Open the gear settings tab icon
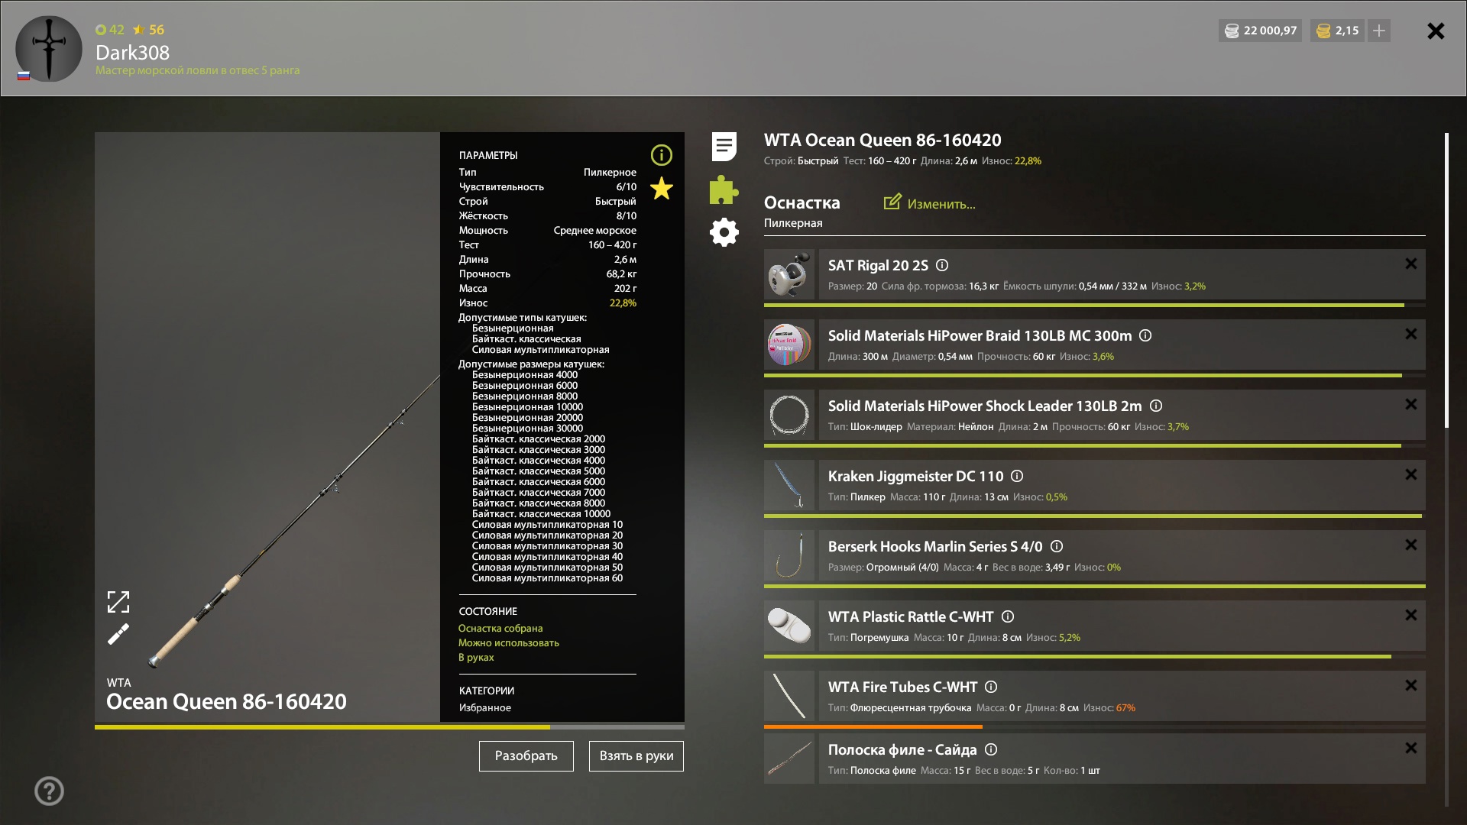The height and width of the screenshot is (825, 1467). point(724,232)
